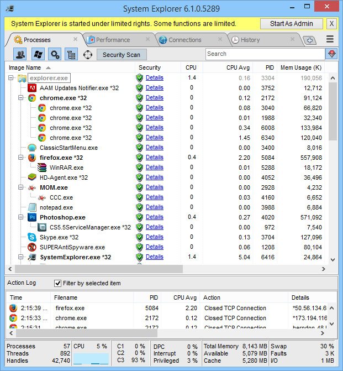
Task: Click security shield for notepad.exe
Action: pos(140,207)
